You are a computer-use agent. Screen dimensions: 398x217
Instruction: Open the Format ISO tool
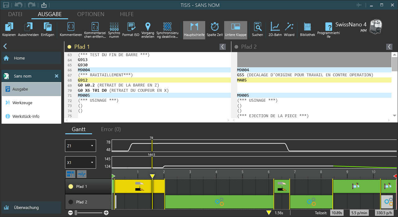click(131, 27)
